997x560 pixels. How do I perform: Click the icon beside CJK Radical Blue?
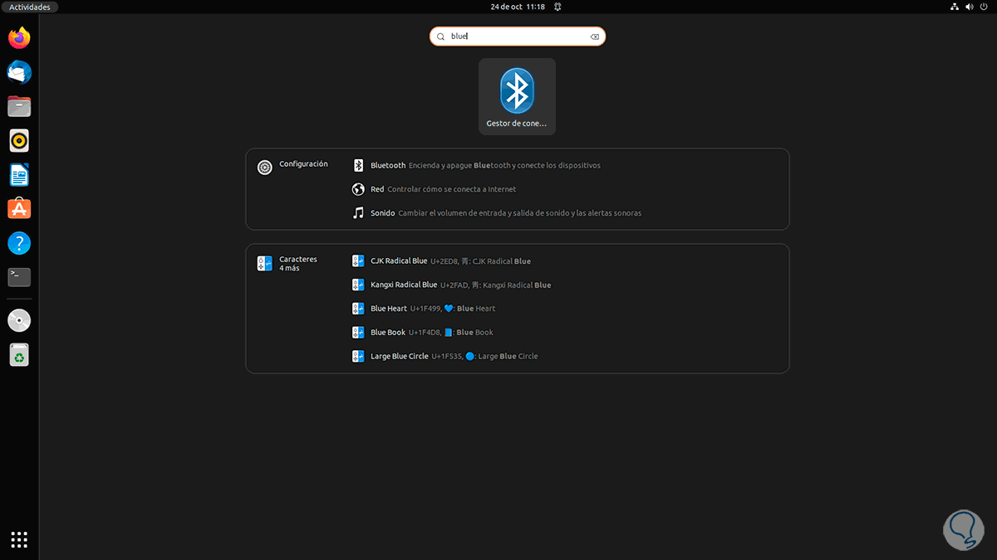point(358,261)
